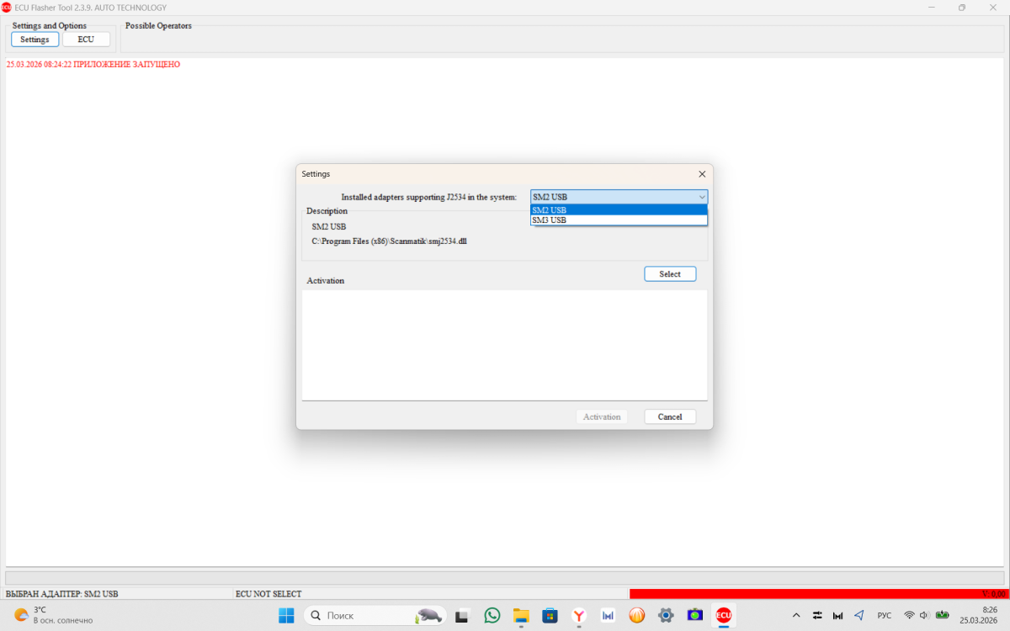Switch input language via РУС indicator
Screen dimensions: 1010x631
(x=884, y=615)
